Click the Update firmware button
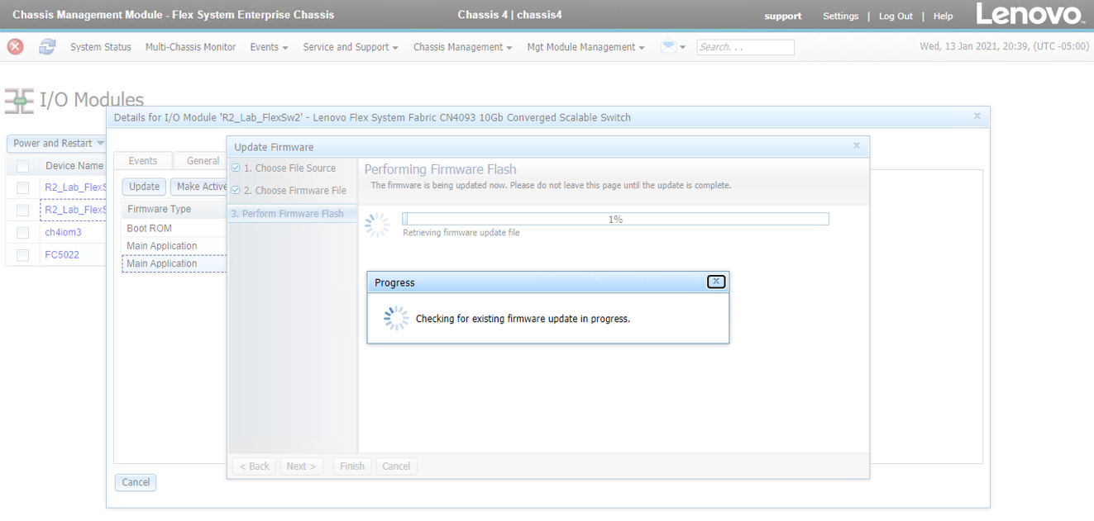The image size is (1094, 521). point(144,187)
